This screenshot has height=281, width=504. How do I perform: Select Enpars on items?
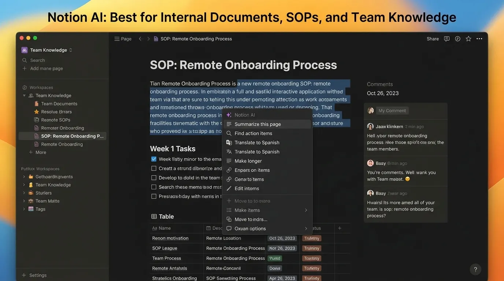click(x=267, y=170)
